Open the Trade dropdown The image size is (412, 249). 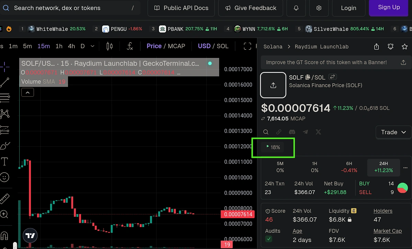(393, 132)
